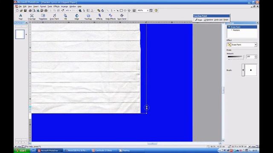Open the Effects tool menu
Viewport: 273px width, 153px height.
99,17
